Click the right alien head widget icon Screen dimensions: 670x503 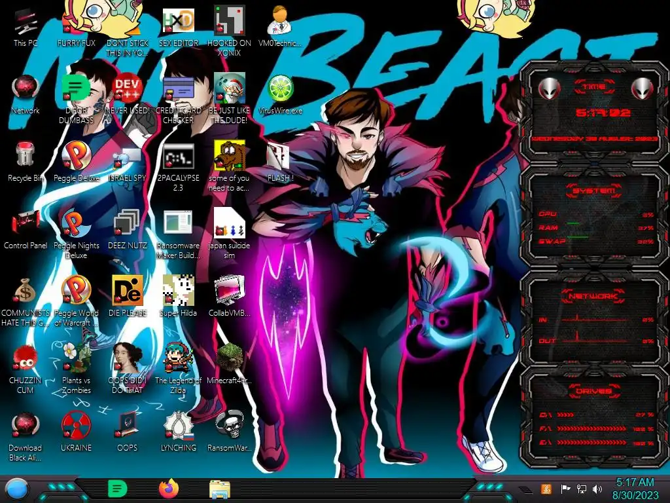pyautogui.click(x=643, y=89)
